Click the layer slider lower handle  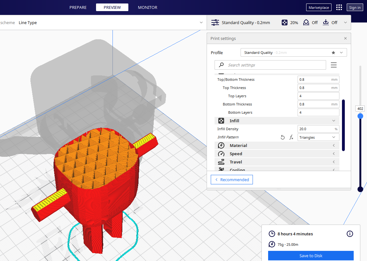pyautogui.click(x=360, y=189)
